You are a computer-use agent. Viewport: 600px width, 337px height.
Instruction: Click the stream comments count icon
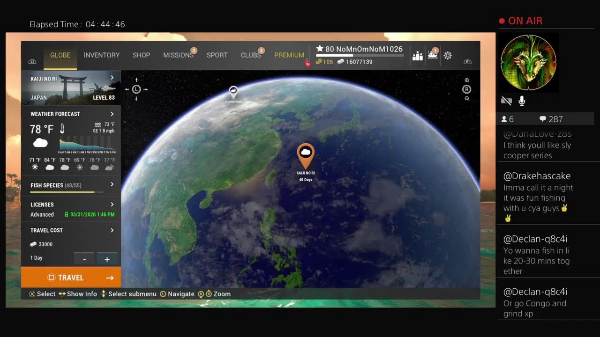click(542, 119)
